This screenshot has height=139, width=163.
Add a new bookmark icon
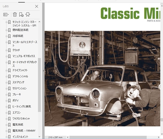tap(21, 14)
